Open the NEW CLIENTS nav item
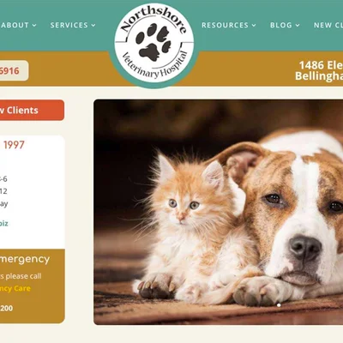Viewport: 343px width, 343px height. [x=328, y=25]
